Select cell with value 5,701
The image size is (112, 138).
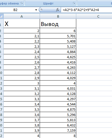[x=58, y=36]
